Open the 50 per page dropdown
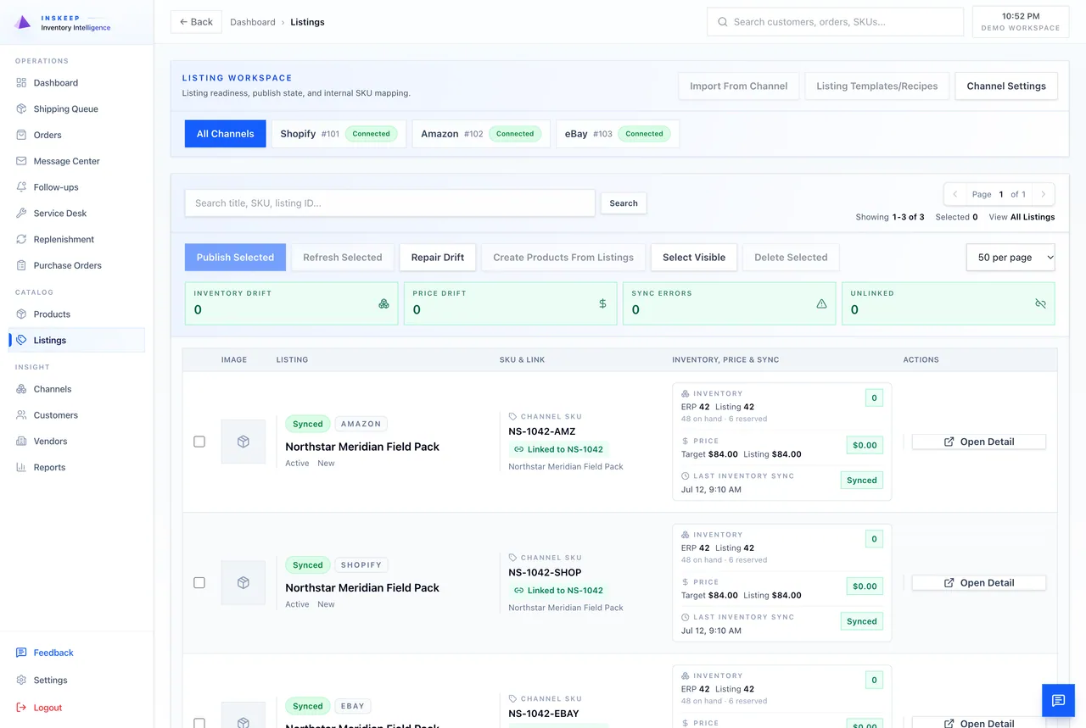 click(1010, 258)
